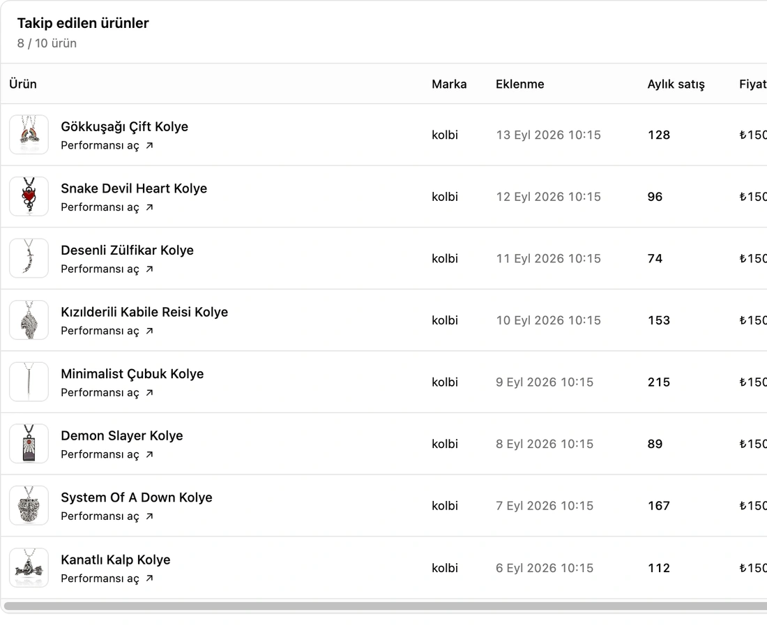Click the monthly sales value 112
767x628 pixels.
point(659,568)
